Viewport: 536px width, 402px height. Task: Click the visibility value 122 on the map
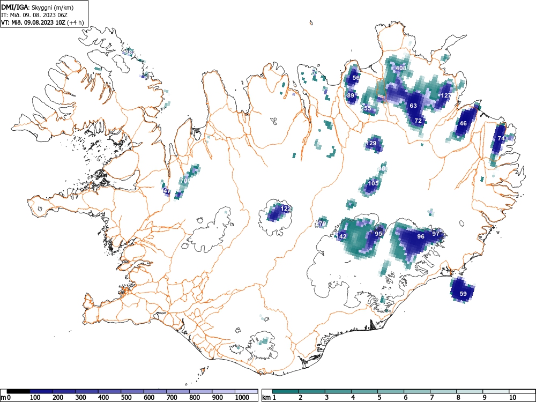tap(286, 209)
